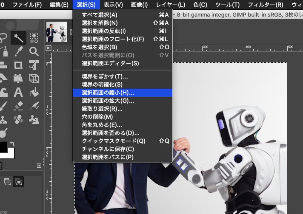The height and width of the screenshot is (214, 303).
Task: Select the 3D Transform cube tool
Action: tap(34, 79)
